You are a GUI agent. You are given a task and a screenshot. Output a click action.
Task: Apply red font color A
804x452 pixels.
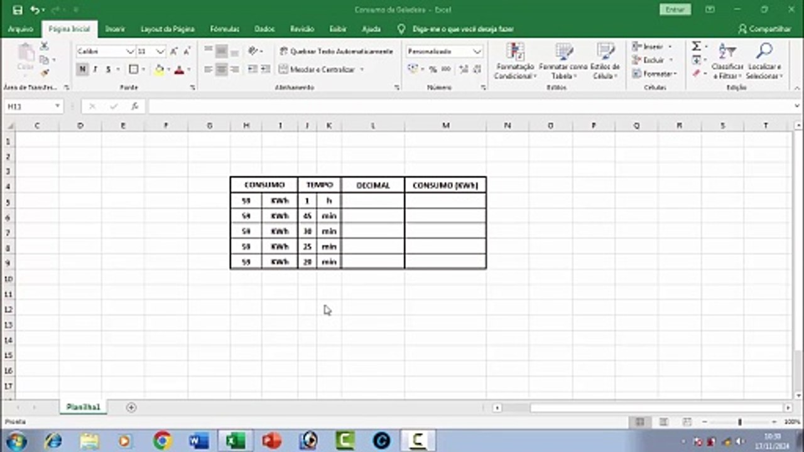coord(179,70)
